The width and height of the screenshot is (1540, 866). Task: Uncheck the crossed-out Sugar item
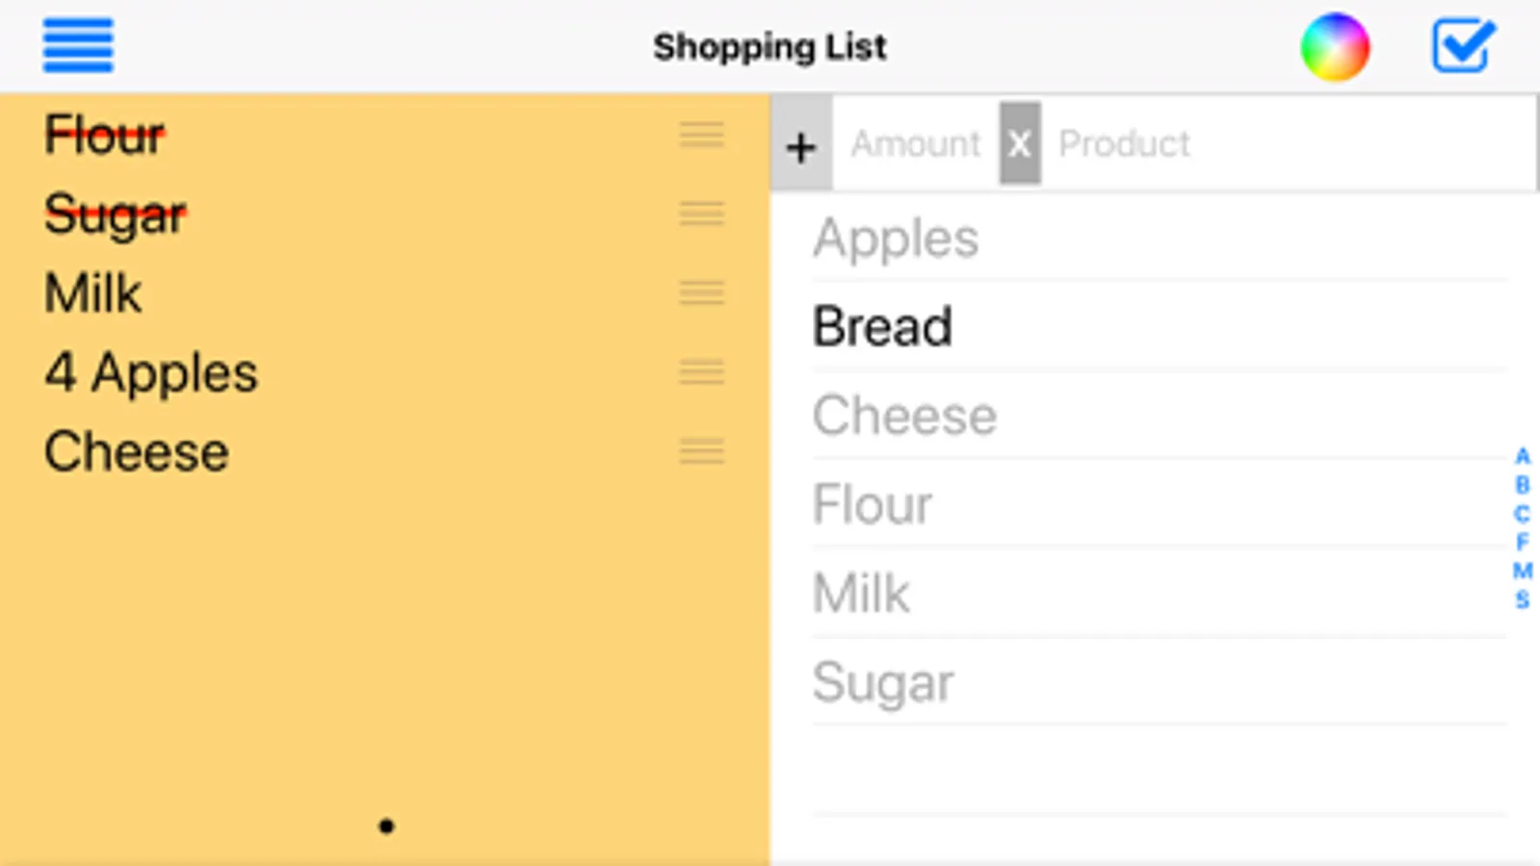[115, 214]
